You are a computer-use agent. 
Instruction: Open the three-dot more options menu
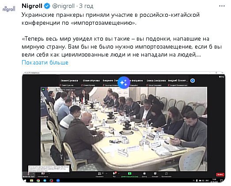pyautogui.click(x=222, y=6)
